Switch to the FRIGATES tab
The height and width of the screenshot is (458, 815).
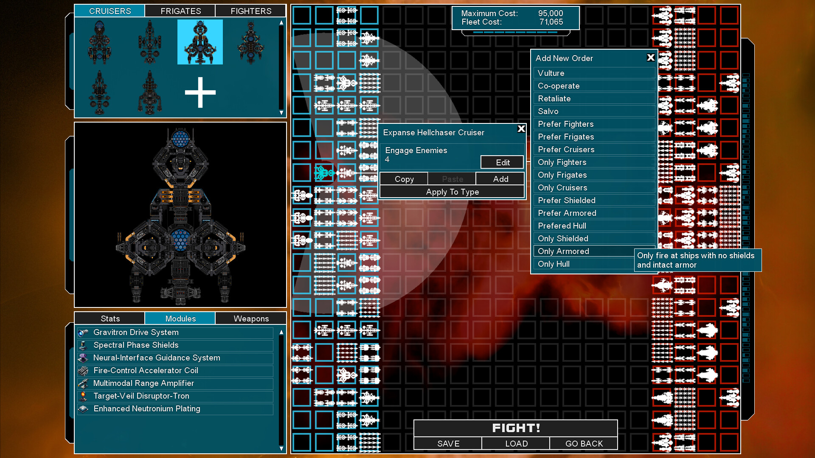coord(180,11)
